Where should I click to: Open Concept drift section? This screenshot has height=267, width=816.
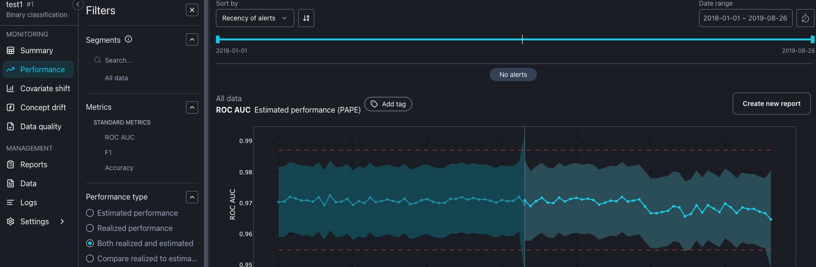[43, 107]
